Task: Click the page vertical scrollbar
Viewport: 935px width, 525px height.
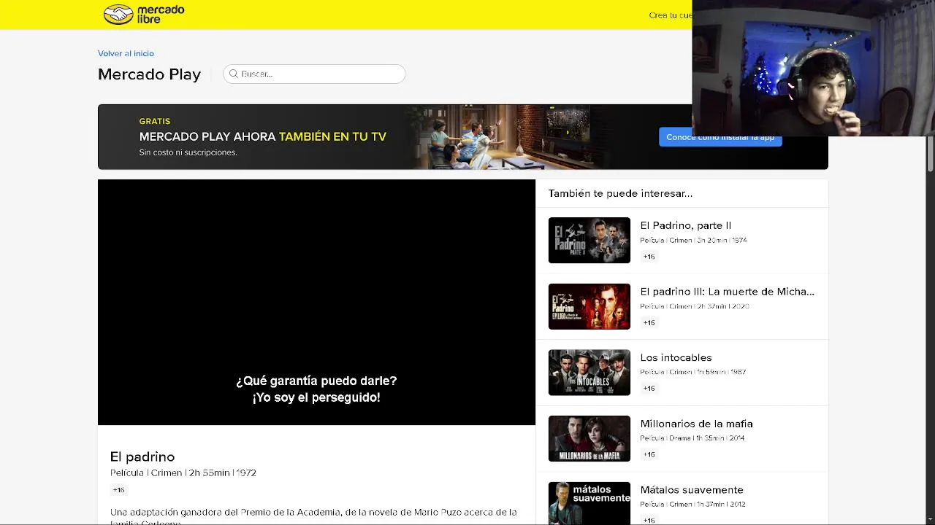Action: point(931,153)
